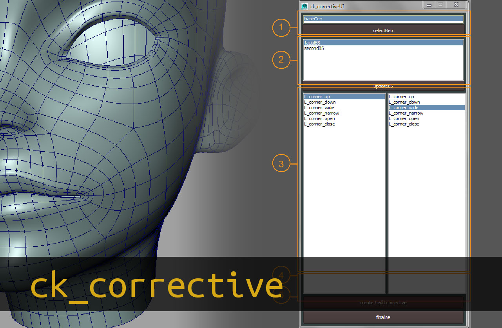The image size is (502, 328).
Task: Choose L_corner_open in the left target list
Action: click(320, 118)
